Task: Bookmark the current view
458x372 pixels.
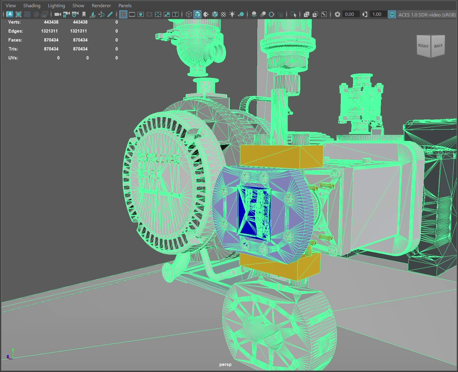Action: click(84, 14)
